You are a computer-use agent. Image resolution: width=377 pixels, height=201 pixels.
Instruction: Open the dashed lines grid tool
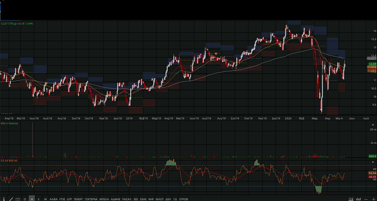click(x=18, y=199)
